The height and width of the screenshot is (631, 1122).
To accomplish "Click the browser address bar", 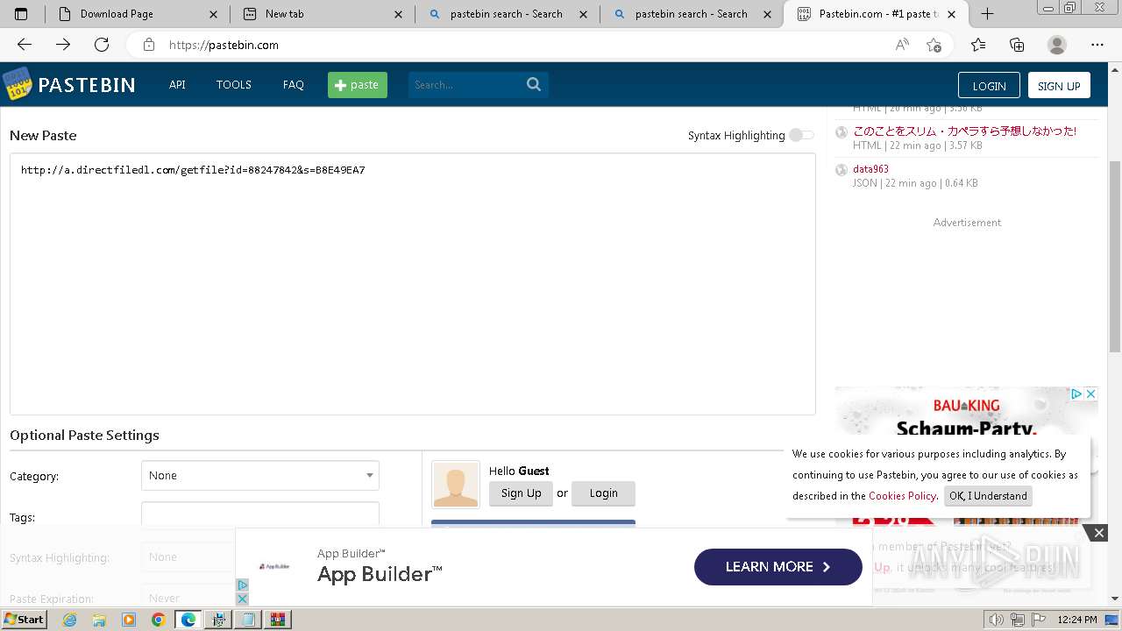I will click(x=526, y=45).
